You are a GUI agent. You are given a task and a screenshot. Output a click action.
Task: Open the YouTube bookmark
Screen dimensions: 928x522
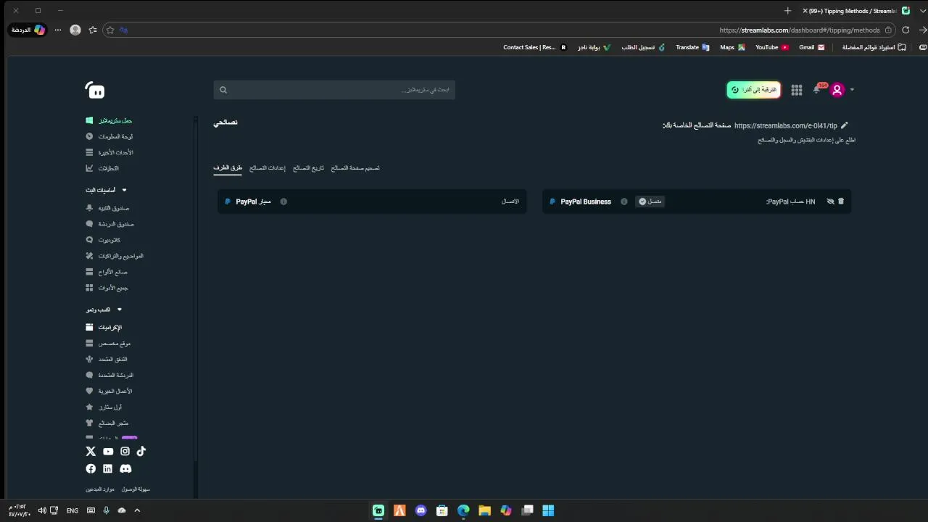point(771,47)
